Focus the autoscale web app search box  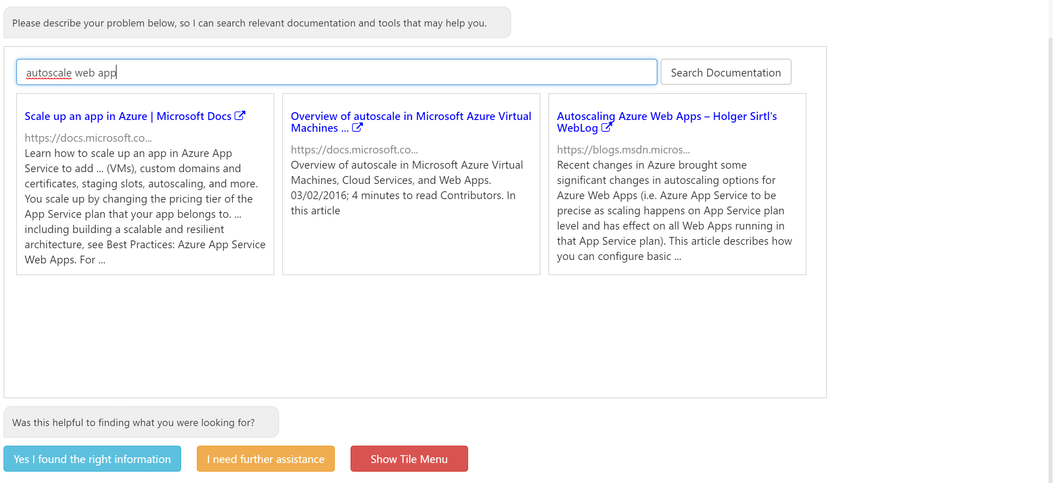[336, 72]
